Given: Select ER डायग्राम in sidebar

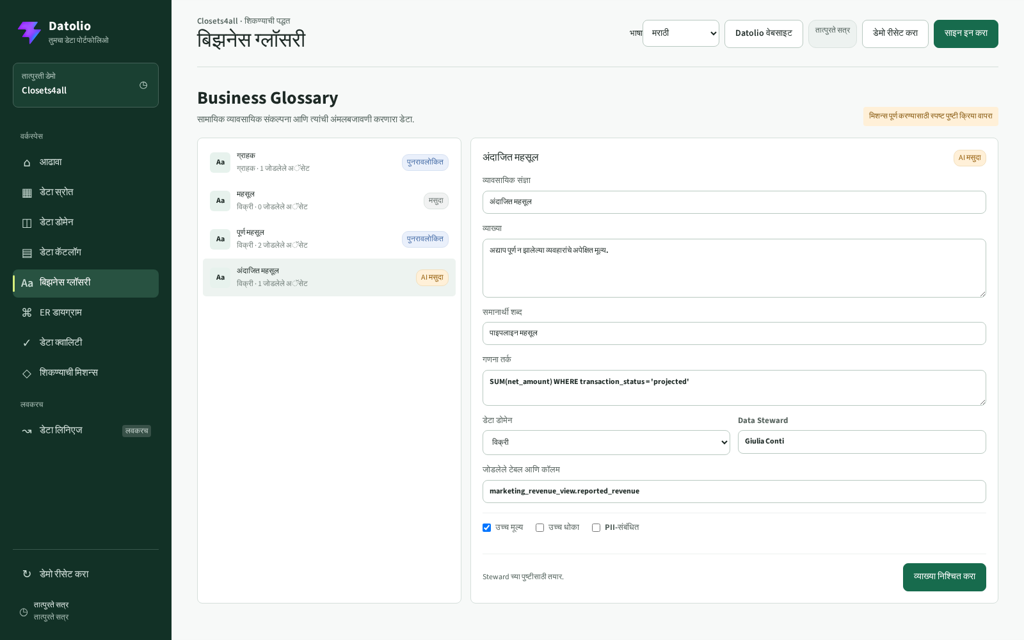Looking at the screenshot, I should [x=86, y=313].
